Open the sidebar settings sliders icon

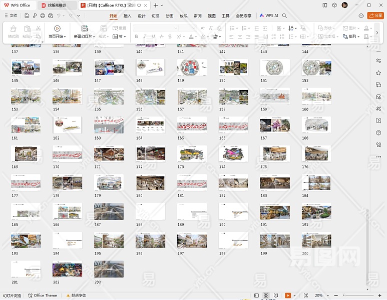pos(378,60)
